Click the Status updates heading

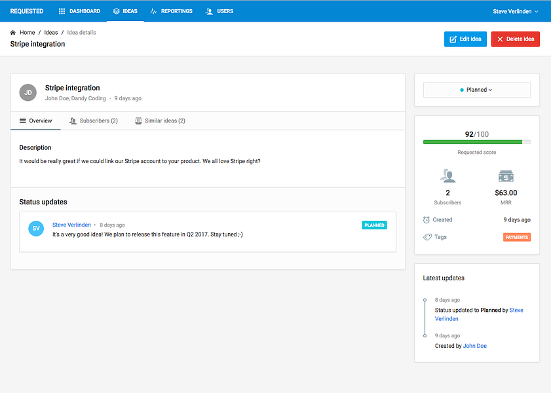(43, 202)
